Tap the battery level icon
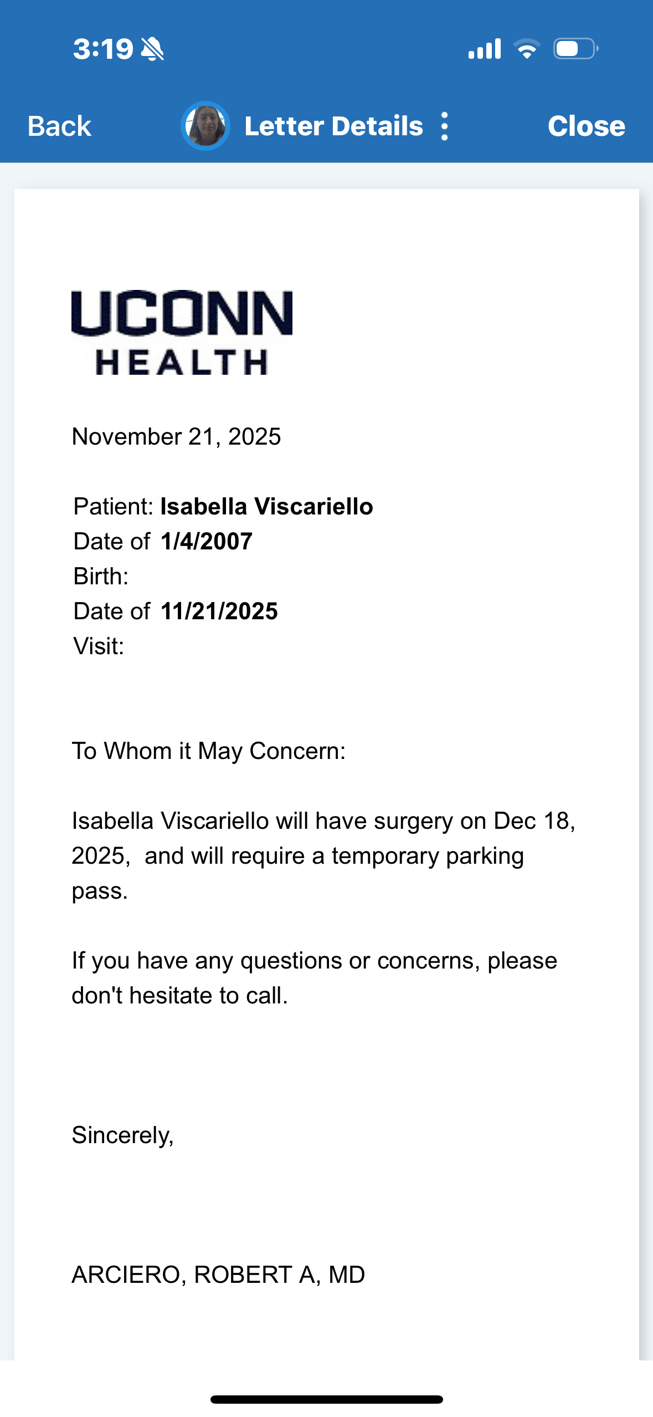Screen dimensions: 653x1417 coord(575,49)
